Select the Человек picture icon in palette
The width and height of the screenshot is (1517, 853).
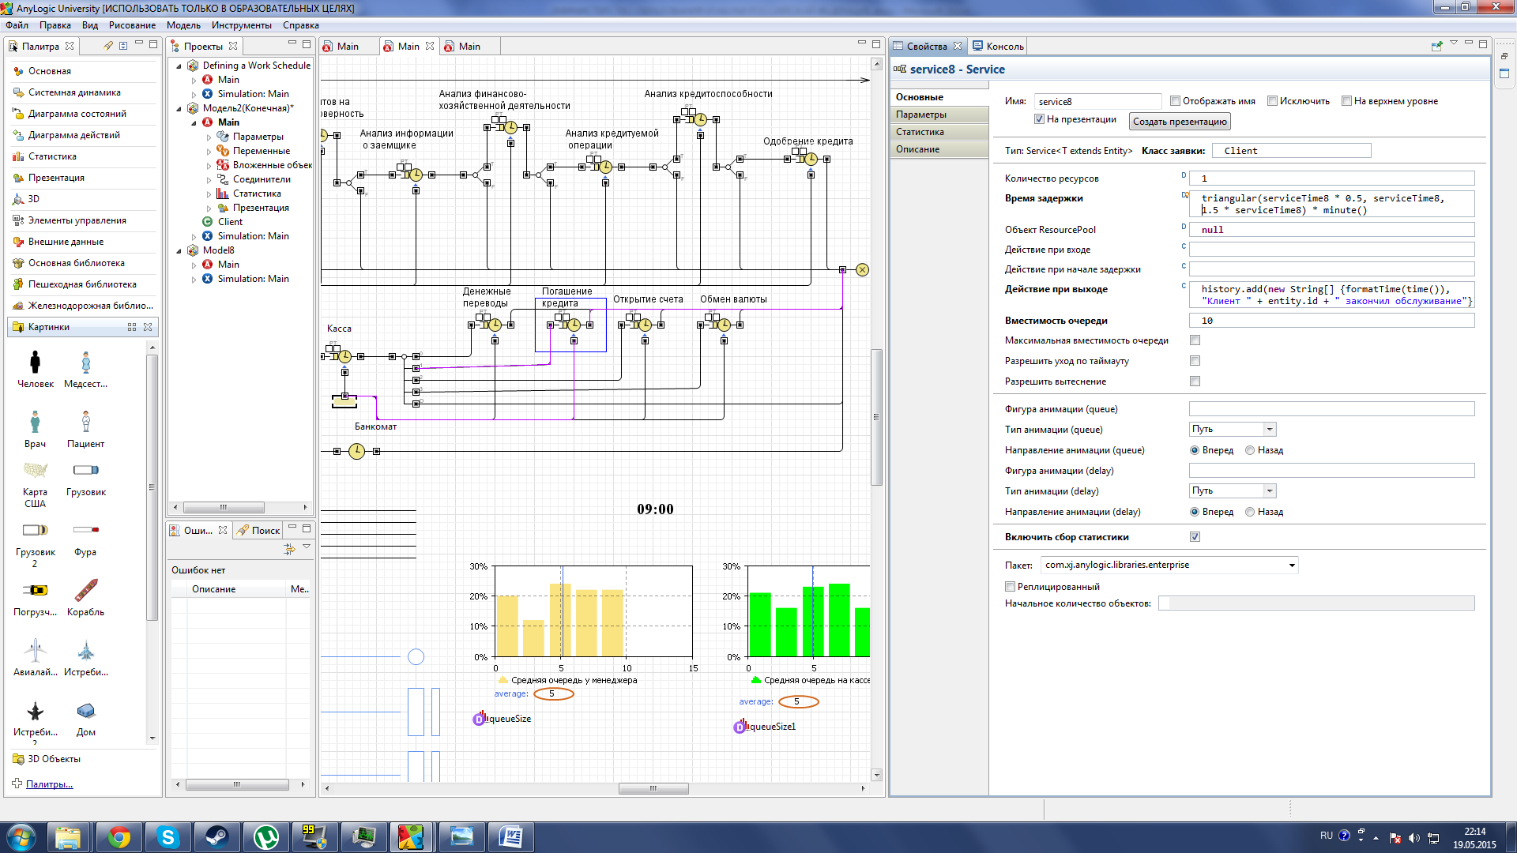35,363
